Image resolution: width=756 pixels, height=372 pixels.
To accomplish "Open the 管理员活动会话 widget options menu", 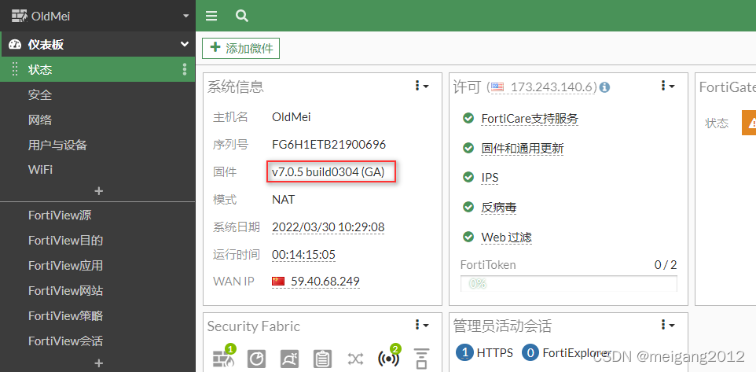I will pyautogui.click(x=668, y=325).
